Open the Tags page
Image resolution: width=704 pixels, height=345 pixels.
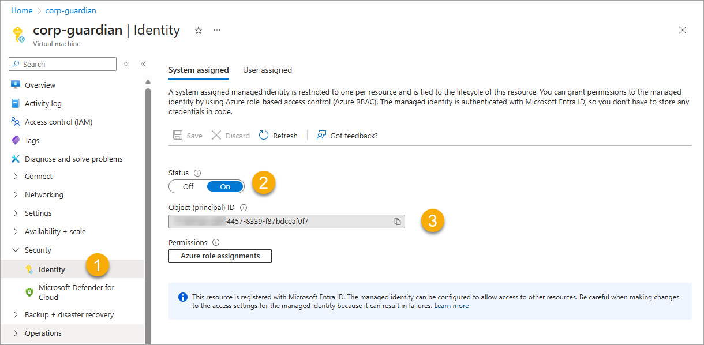[x=35, y=140]
